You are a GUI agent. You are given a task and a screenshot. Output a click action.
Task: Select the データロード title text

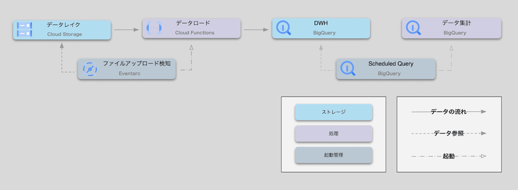click(x=193, y=23)
